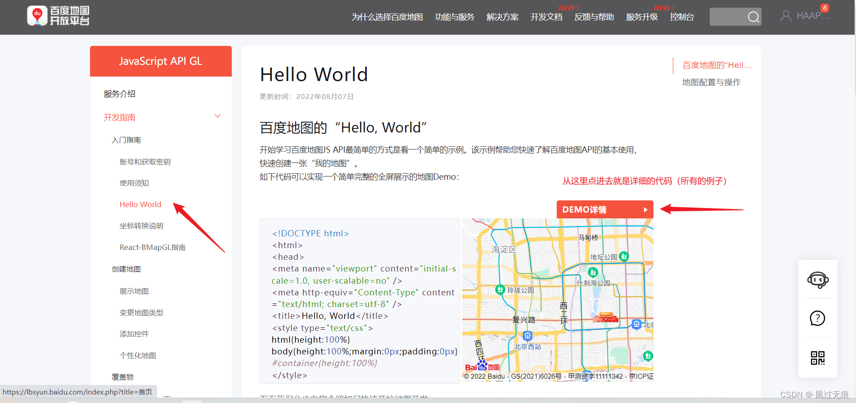Open 覆盖物 section
The image size is (856, 403).
tap(123, 377)
